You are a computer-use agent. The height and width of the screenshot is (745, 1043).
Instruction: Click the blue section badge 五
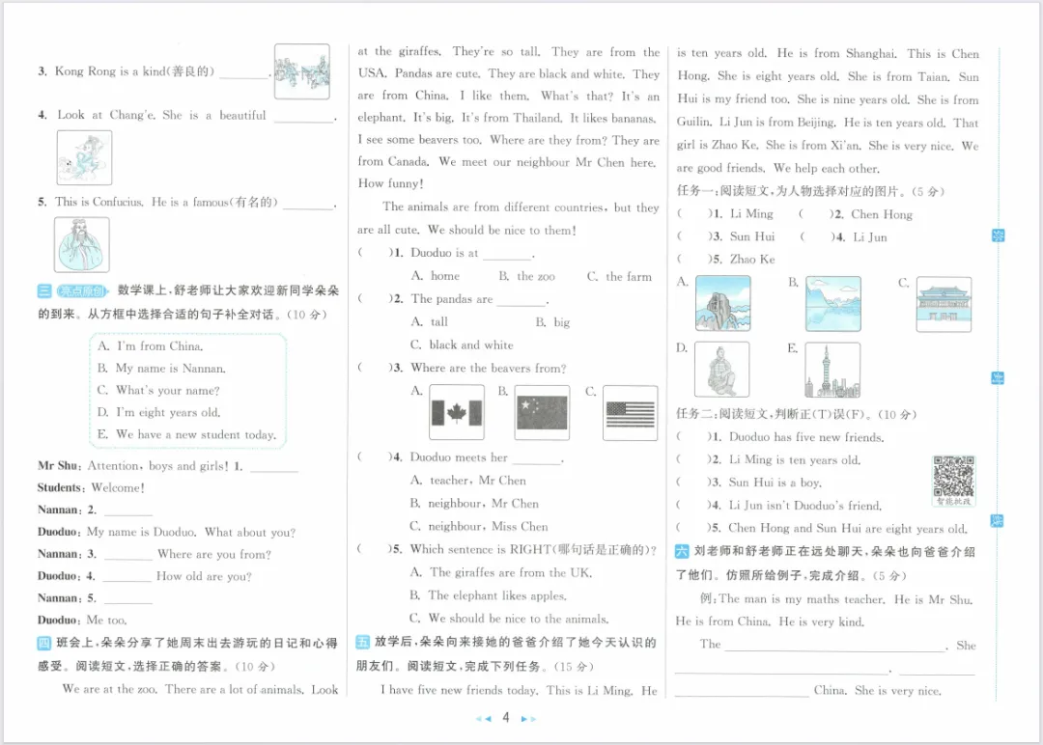coord(362,640)
